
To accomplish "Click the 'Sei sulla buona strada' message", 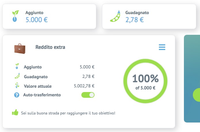I will coord(68,113).
